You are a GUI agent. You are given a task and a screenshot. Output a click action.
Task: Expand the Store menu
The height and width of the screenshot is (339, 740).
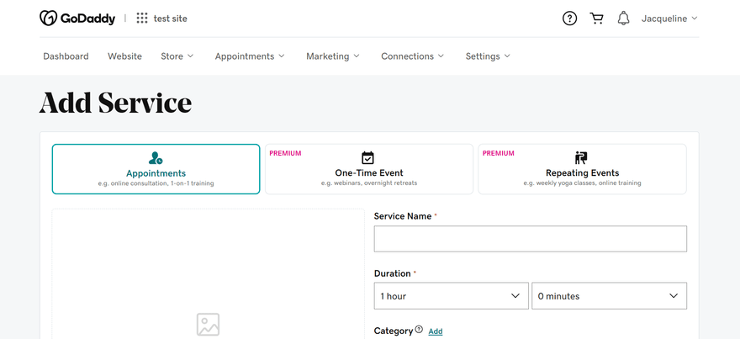coord(177,56)
